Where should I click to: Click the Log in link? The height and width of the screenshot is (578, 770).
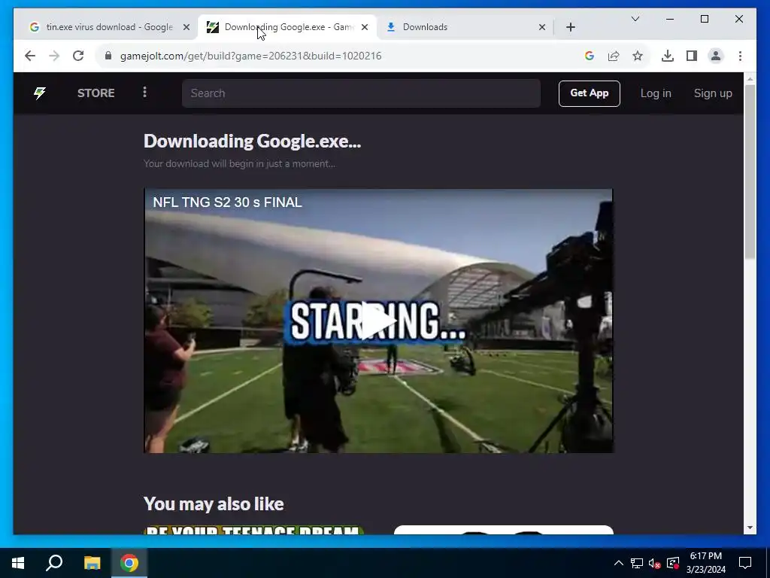pos(656,93)
